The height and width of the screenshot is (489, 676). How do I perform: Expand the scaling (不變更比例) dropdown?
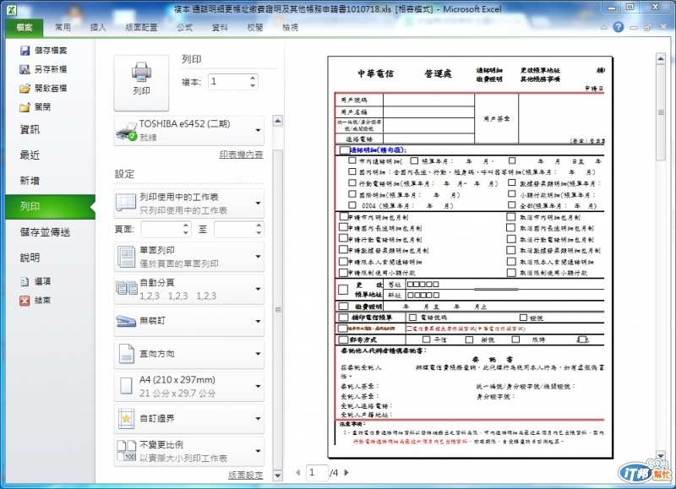[259, 452]
